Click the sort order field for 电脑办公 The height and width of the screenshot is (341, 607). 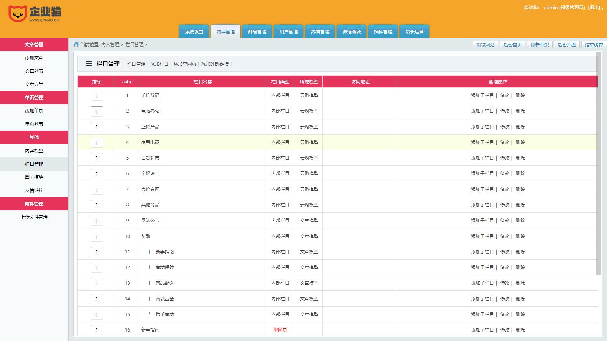tap(97, 111)
